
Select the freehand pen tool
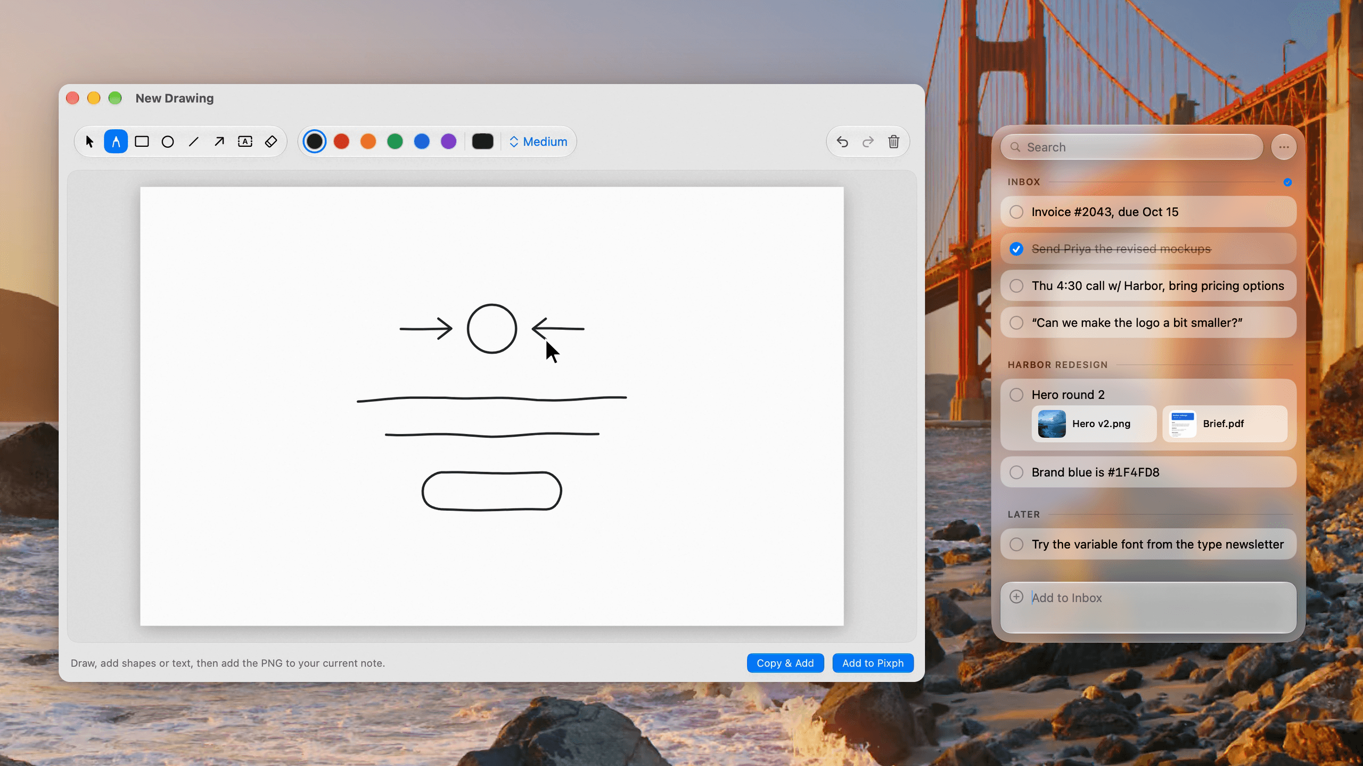pos(116,141)
